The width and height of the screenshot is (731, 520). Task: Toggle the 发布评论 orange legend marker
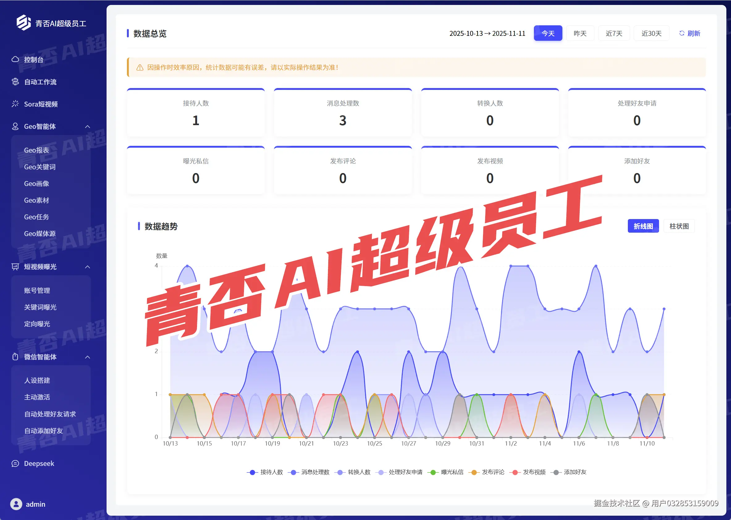click(x=474, y=472)
